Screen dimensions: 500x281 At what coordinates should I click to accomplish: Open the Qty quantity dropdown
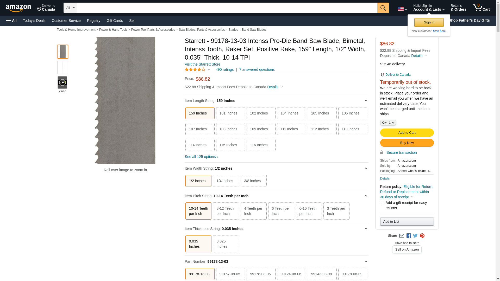[388, 123]
